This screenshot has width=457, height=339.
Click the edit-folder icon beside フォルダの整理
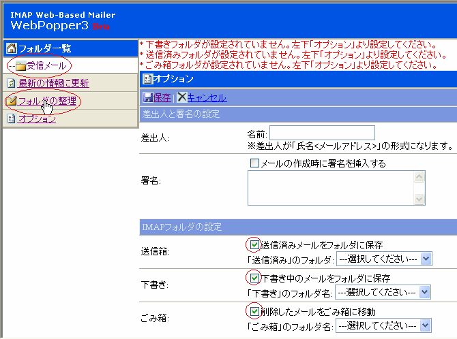tap(11, 101)
